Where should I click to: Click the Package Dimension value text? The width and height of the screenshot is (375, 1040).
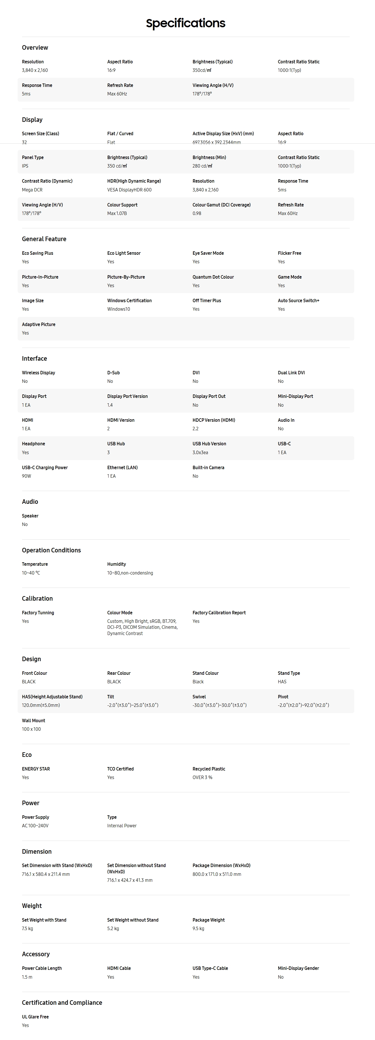click(x=217, y=874)
